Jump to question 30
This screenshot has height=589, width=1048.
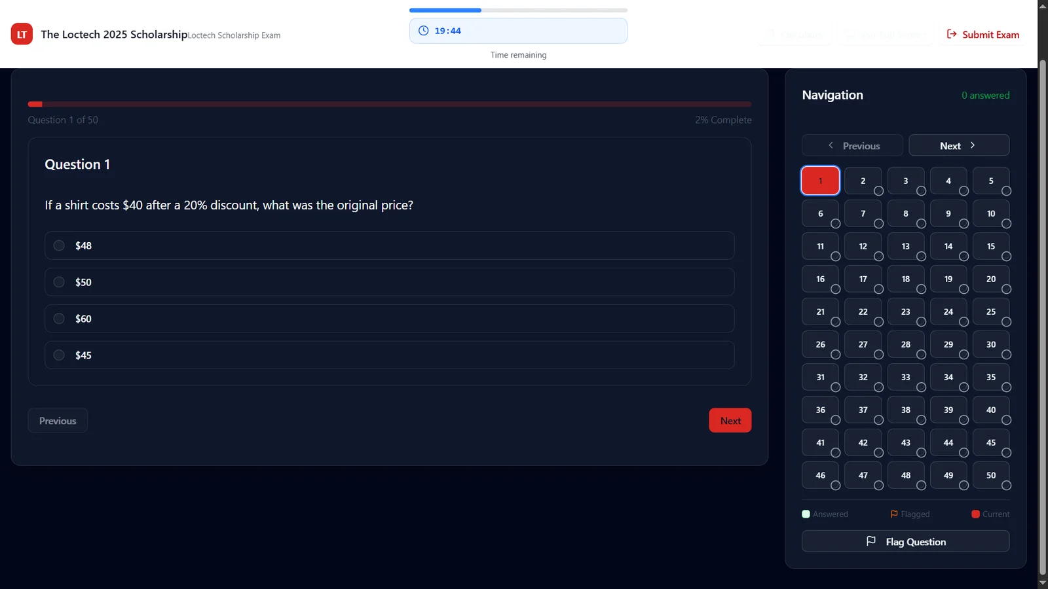(x=991, y=344)
